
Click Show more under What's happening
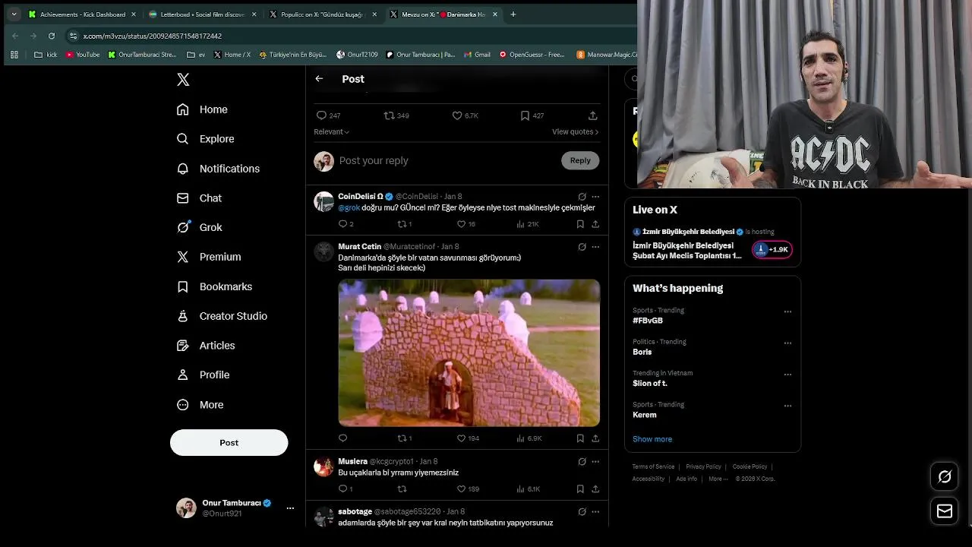(652, 439)
